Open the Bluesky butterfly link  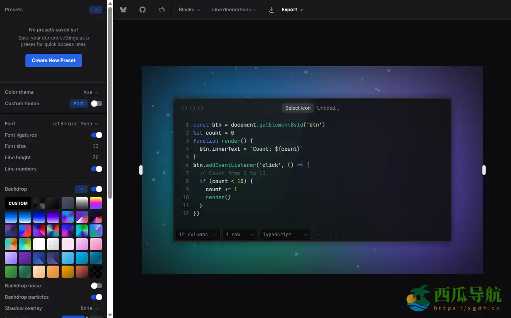pos(123,10)
